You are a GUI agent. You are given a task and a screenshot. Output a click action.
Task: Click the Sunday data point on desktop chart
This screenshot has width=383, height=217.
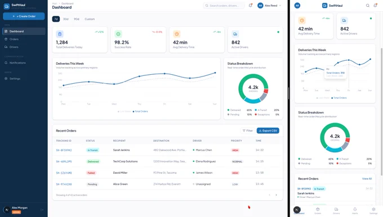coord(215,73)
